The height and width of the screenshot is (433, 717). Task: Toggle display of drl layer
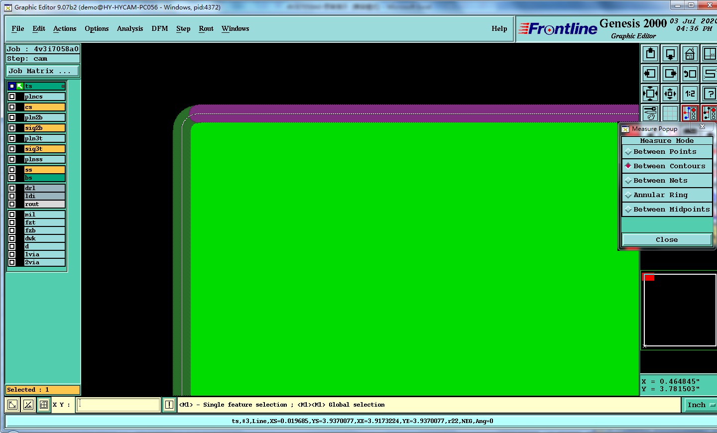coord(12,188)
